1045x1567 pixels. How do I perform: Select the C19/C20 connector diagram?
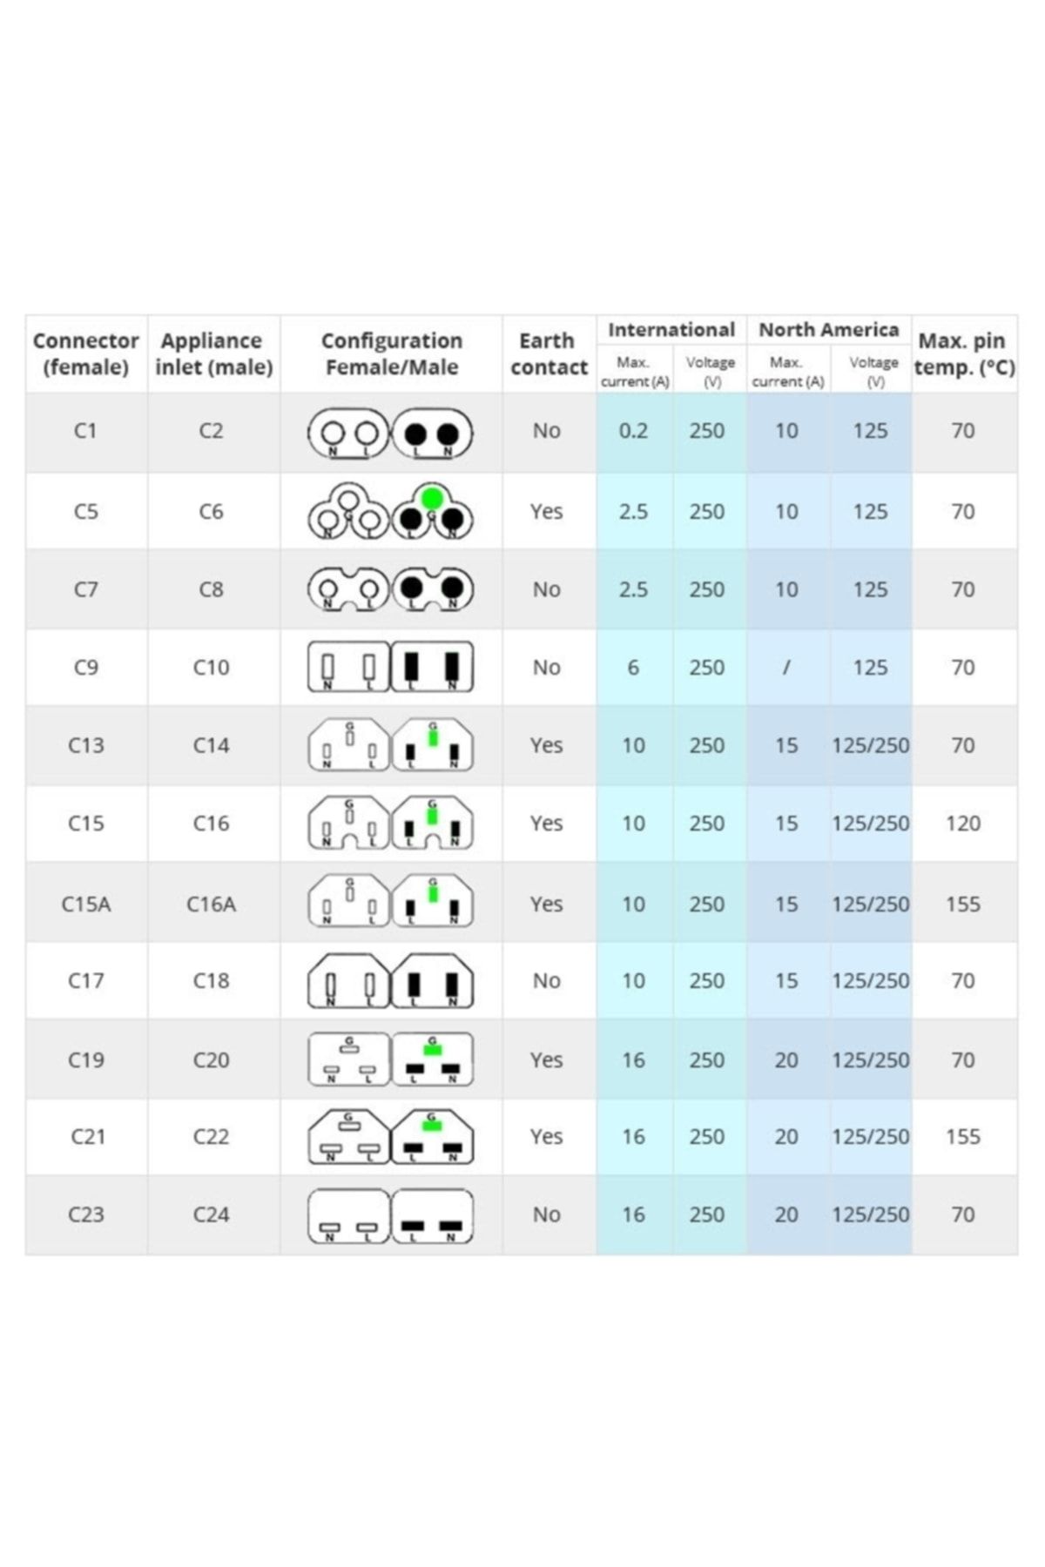[390, 1059]
